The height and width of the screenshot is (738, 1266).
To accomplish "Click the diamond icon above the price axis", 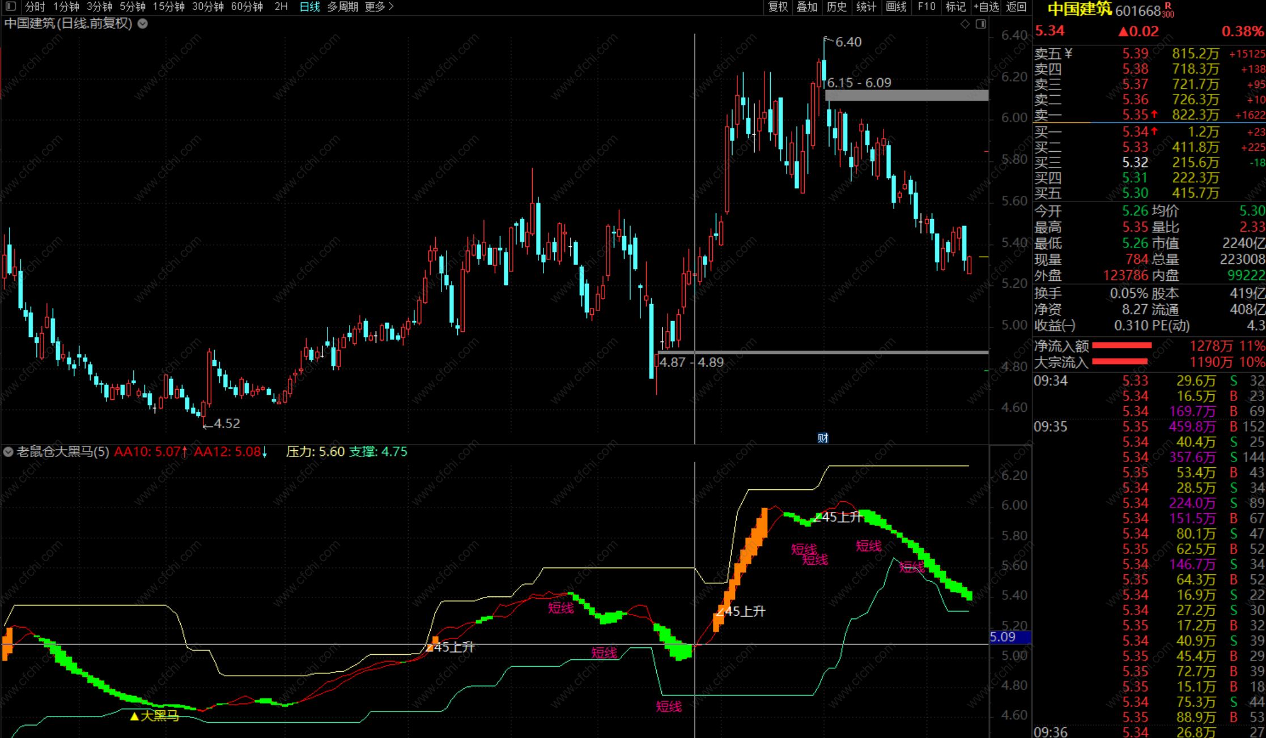I will click(965, 24).
